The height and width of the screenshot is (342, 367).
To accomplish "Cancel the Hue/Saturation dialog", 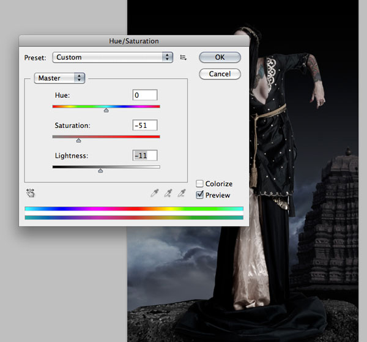I will click(220, 73).
